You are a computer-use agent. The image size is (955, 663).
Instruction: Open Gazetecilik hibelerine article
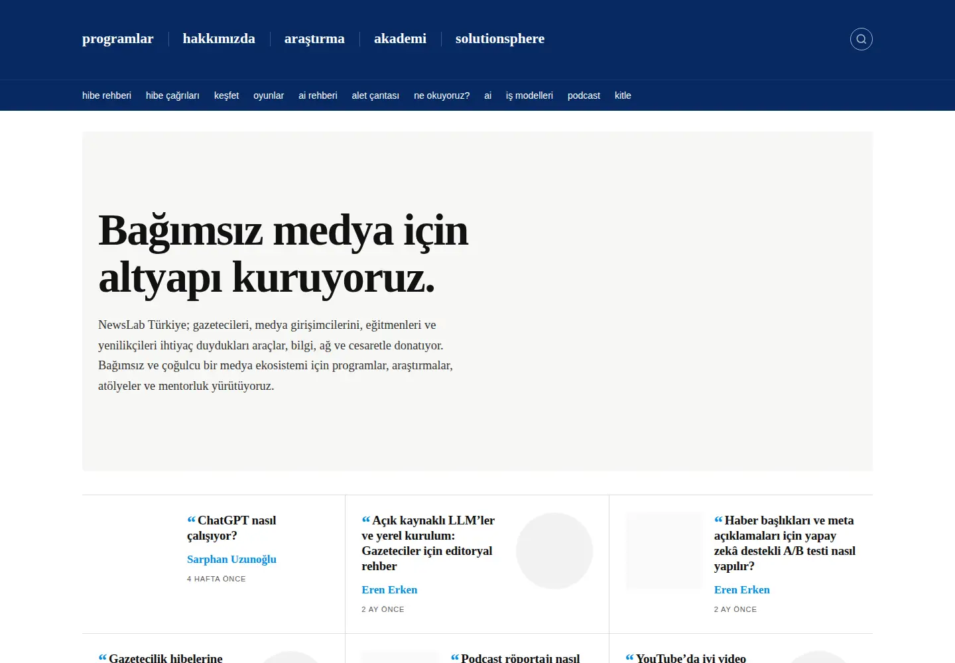pyautogui.click(x=160, y=658)
